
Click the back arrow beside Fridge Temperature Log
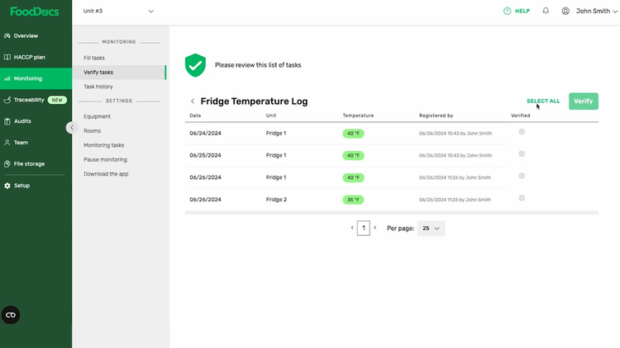[x=193, y=101]
